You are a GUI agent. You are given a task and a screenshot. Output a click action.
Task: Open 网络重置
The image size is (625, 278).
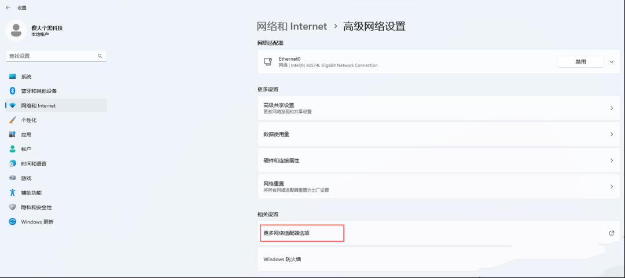click(439, 186)
